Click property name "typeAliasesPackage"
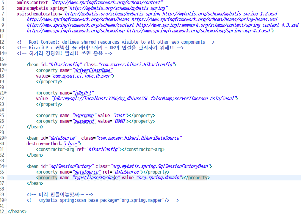The height and width of the screenshot is (214, 301). 96,177
